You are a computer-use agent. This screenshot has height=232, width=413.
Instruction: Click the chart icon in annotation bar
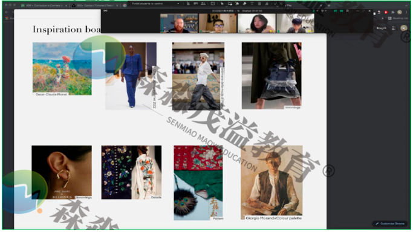tap(188, 4)
